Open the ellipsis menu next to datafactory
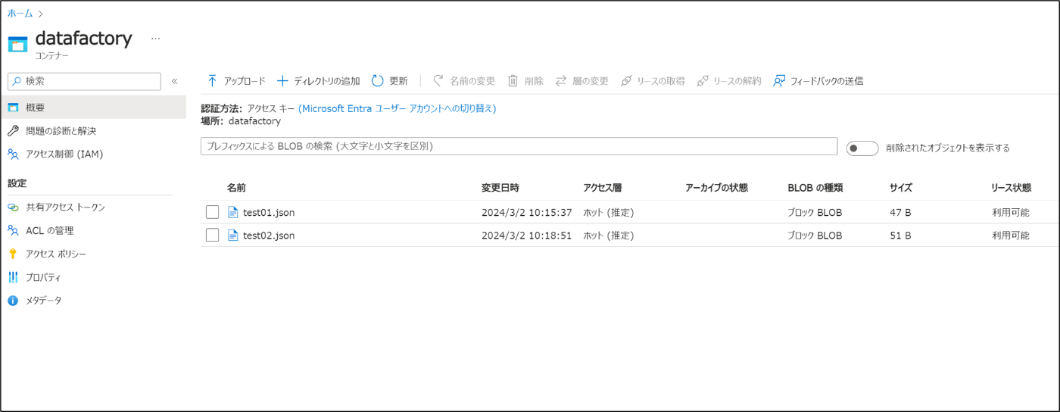Image resolution: width=1060 pixels, height=412 pixels. pyautogui.click(x=155, y=39)
